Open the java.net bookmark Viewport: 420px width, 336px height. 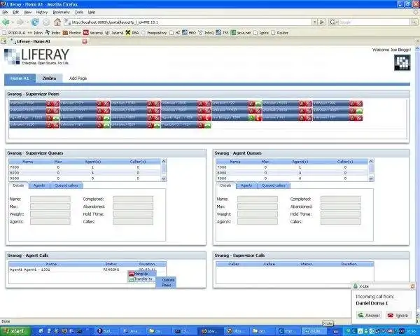coord(241,33)
